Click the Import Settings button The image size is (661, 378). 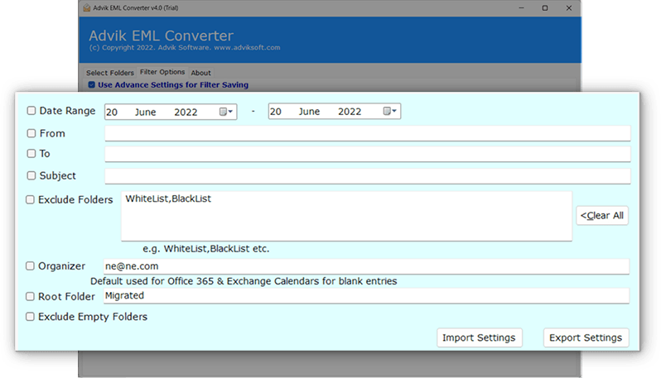click(x=480, y=337)
